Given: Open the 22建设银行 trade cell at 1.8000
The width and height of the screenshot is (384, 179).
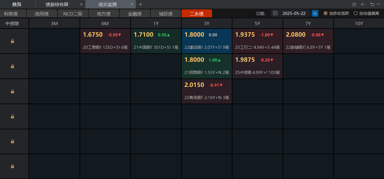Looking at the screenshot, I should coord(207,41).
